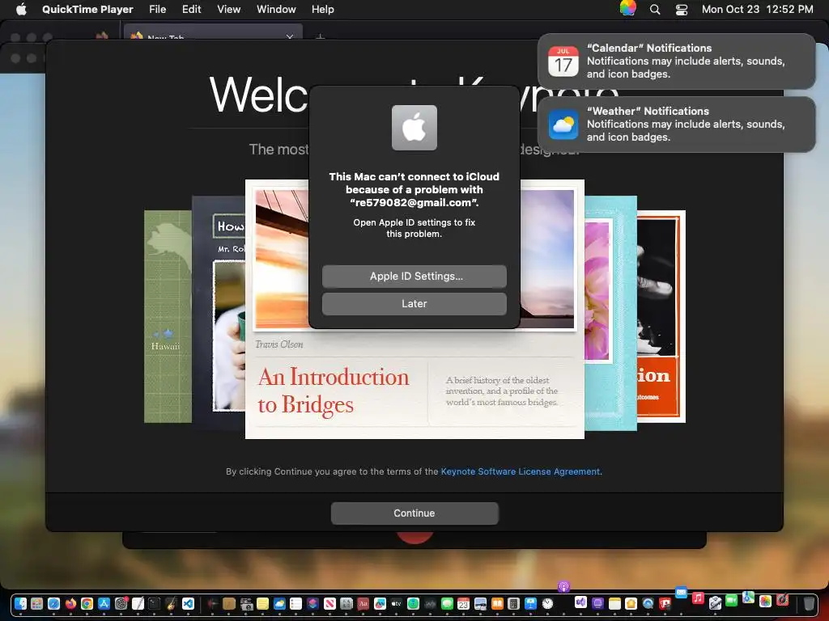Viewport: 829px width, 621px height.
Task: Click the Apple ID Settings… button
Action: coord(414,277)
